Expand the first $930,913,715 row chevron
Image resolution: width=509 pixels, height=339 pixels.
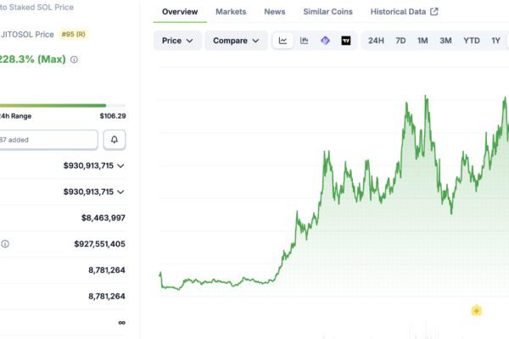tap(120, 166)
